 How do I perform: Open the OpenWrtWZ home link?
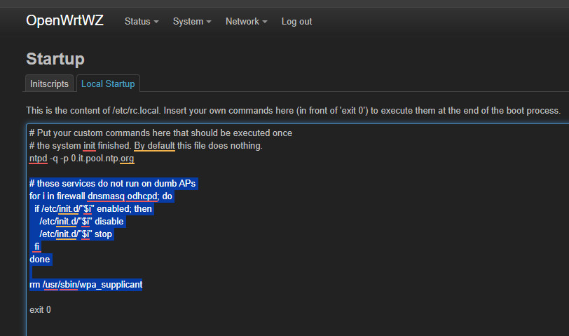tap(64, 21)
